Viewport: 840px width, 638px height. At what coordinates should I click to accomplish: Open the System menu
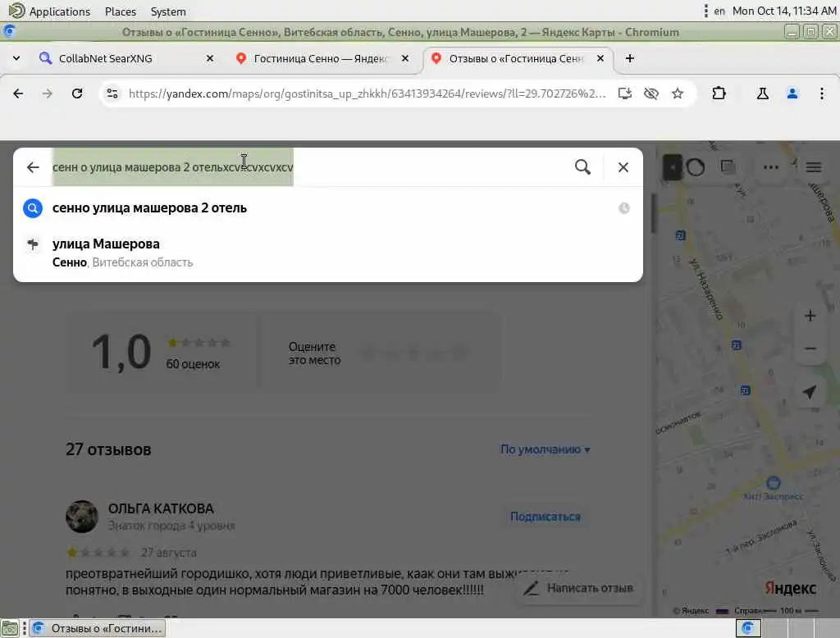pyautogui.click(x=168, y=11)
